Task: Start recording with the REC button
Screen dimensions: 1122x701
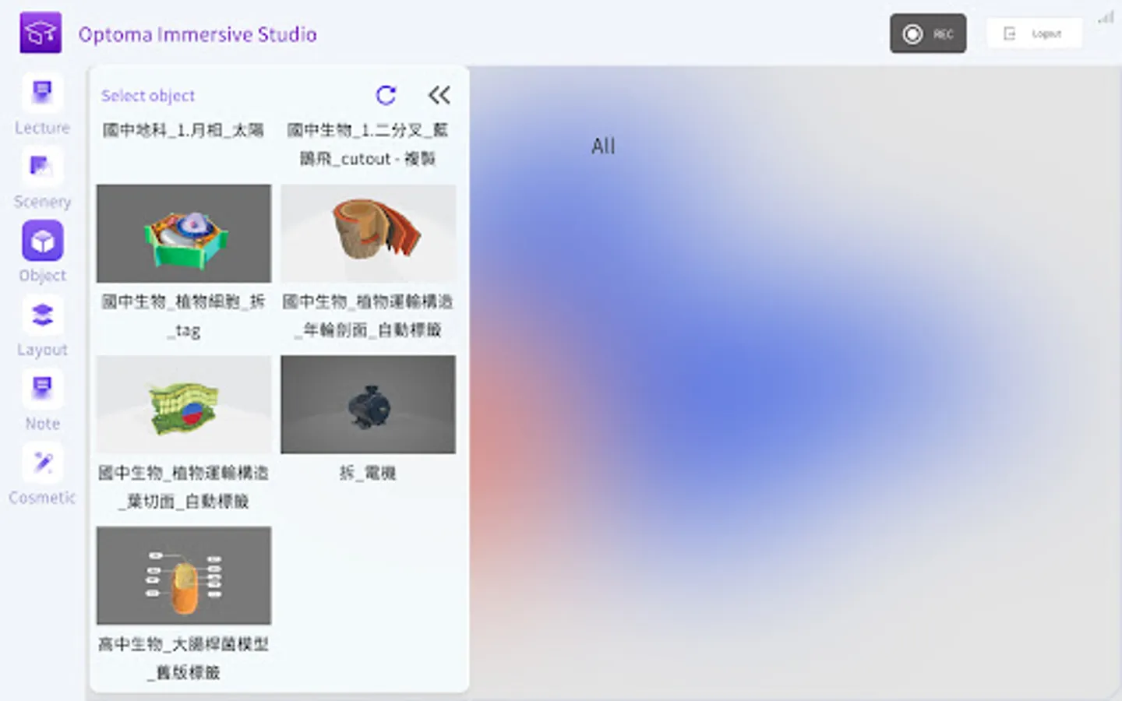Action: click(928, 33)
